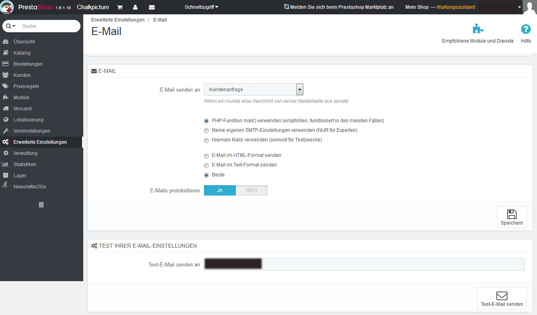The width and height of the screenshot is (537, 315).
Task: Click the E-Mail page heading
Action: pyautogui.click(x=106, y=31)
